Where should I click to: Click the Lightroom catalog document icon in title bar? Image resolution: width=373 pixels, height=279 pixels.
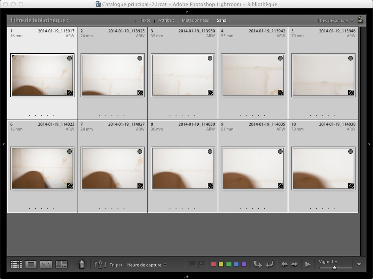98,4
